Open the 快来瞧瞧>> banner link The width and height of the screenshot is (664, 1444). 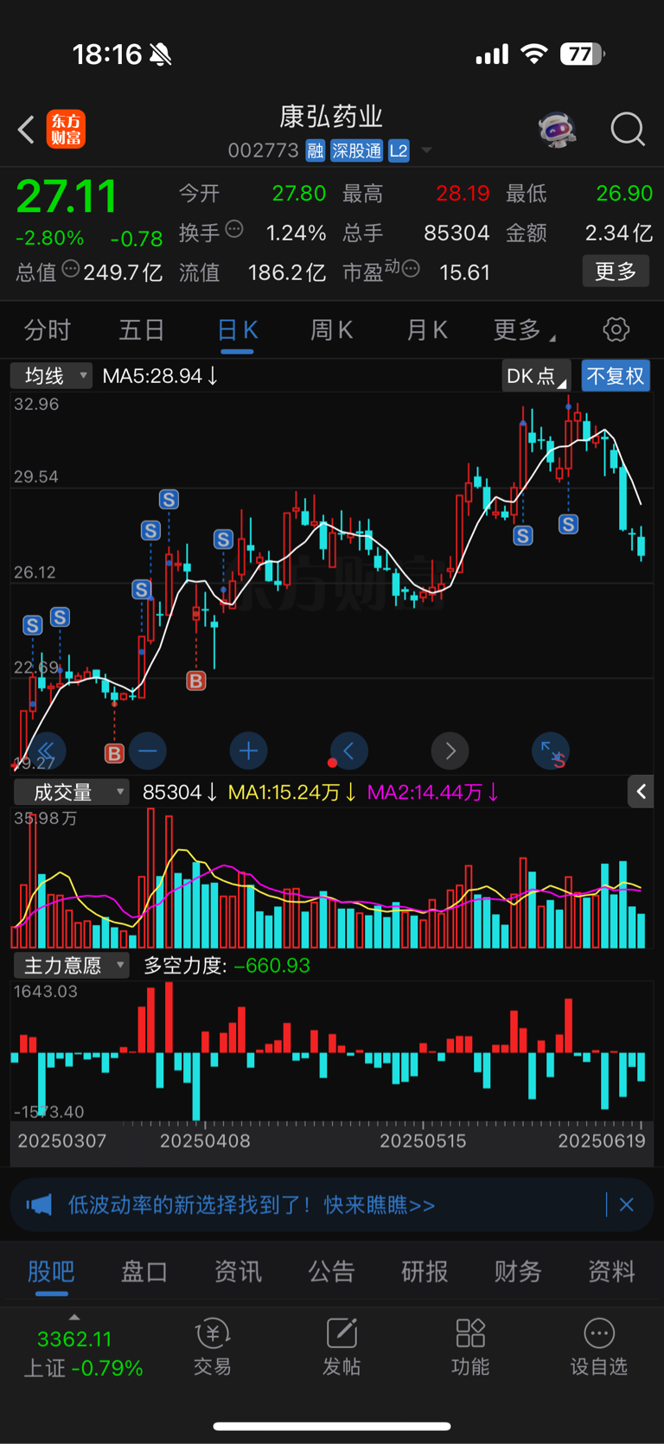[x=380, y=1204]
